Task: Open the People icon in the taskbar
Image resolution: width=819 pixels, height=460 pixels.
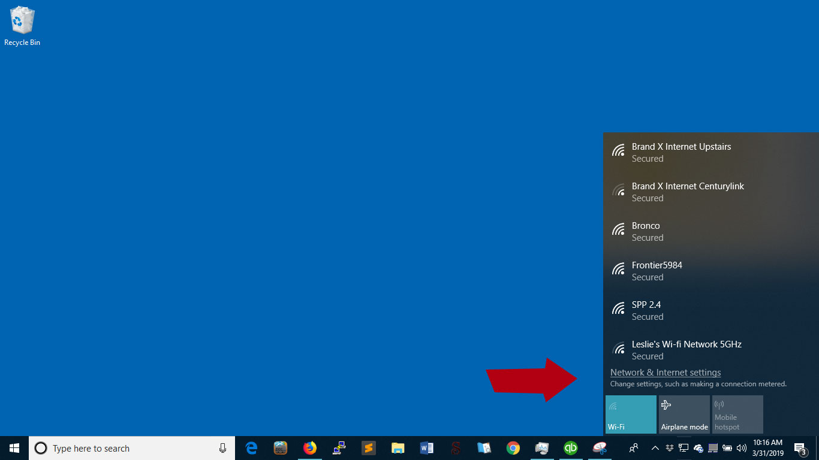Action: (x=633, y=448)
